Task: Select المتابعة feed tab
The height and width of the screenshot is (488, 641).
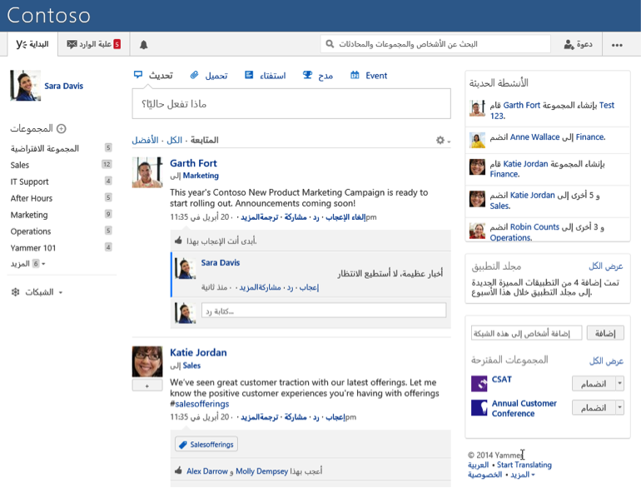Action: 205,140
